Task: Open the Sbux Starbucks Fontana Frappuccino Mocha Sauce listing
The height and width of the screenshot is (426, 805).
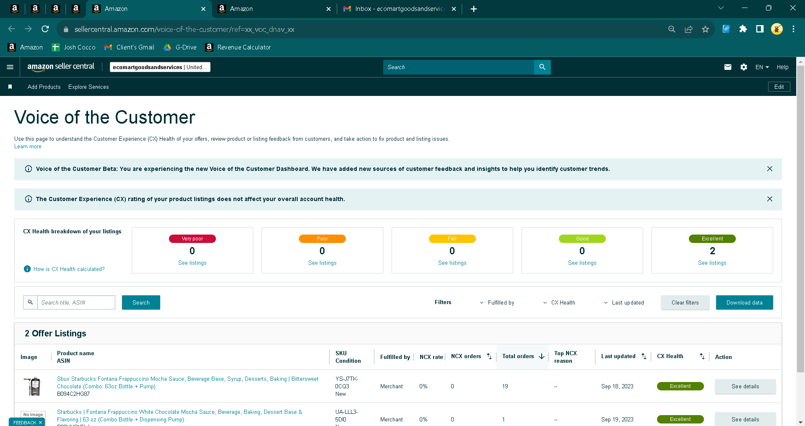Action: coord(188,382)
